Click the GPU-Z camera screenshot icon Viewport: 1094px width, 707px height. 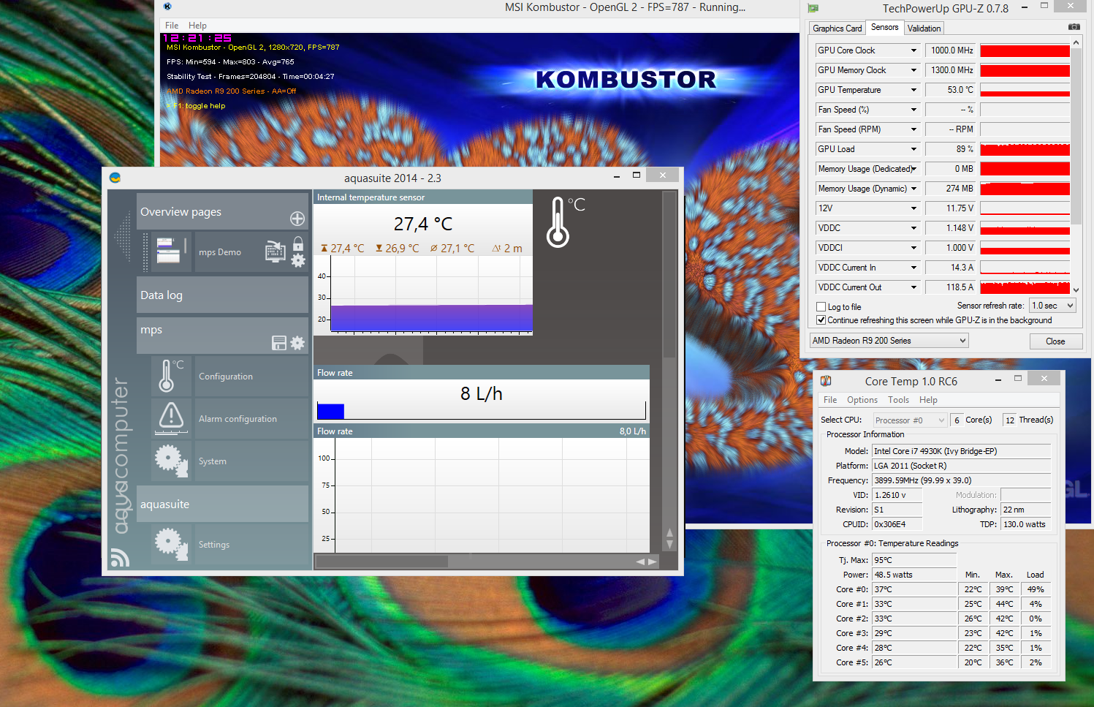1074,27
